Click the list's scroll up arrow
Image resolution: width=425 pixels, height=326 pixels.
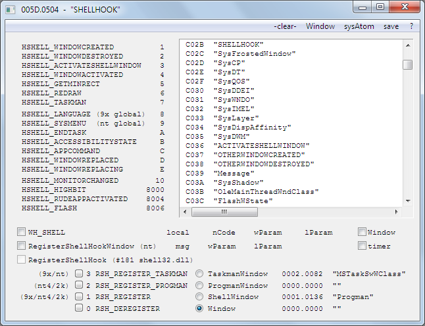pos(407,45)
